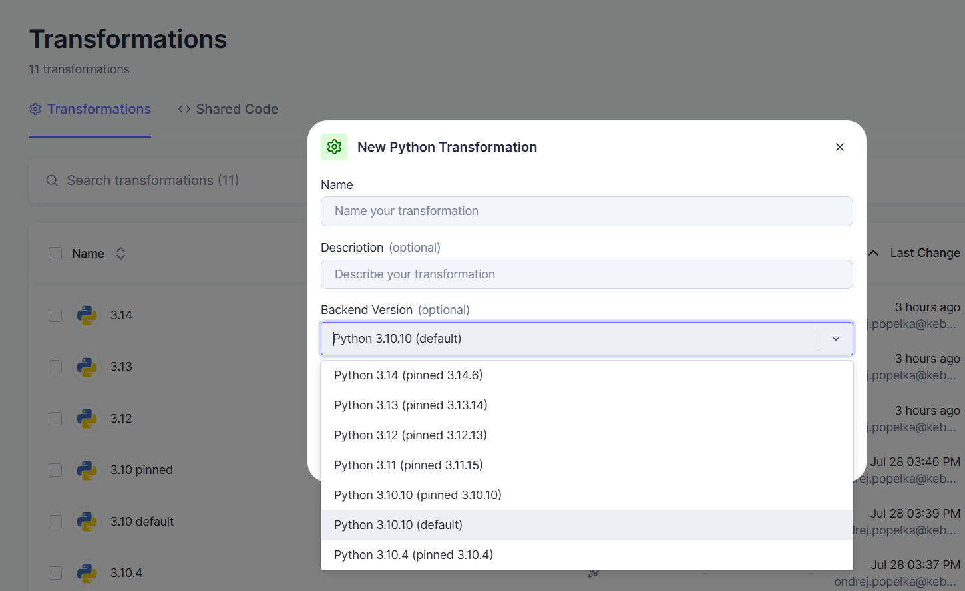Click the Transformations page heading
The height and width of the screenshot is (591, 965).
click(x=128, y=39)
